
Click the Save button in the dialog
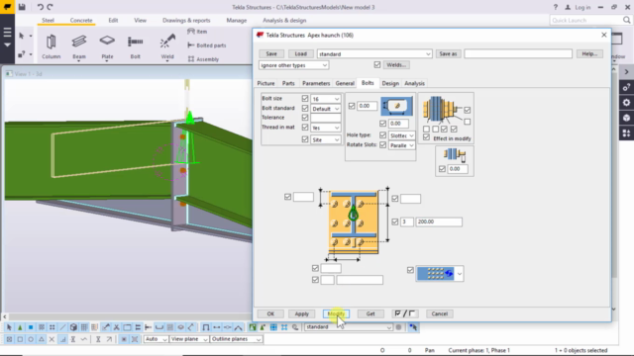[271, 53]
